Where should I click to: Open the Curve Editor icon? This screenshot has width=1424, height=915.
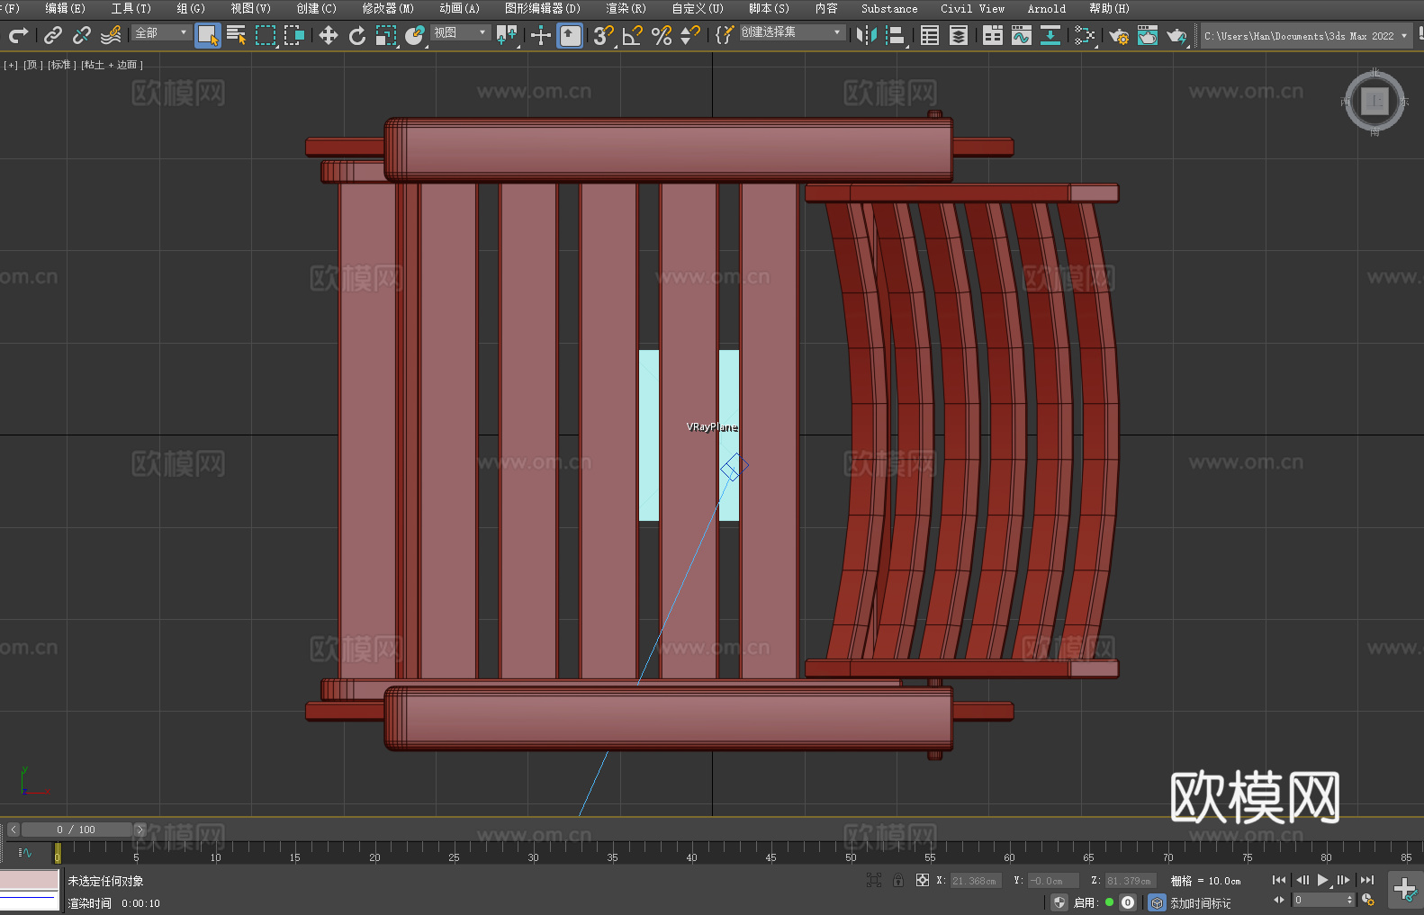tap(1022, 35)
